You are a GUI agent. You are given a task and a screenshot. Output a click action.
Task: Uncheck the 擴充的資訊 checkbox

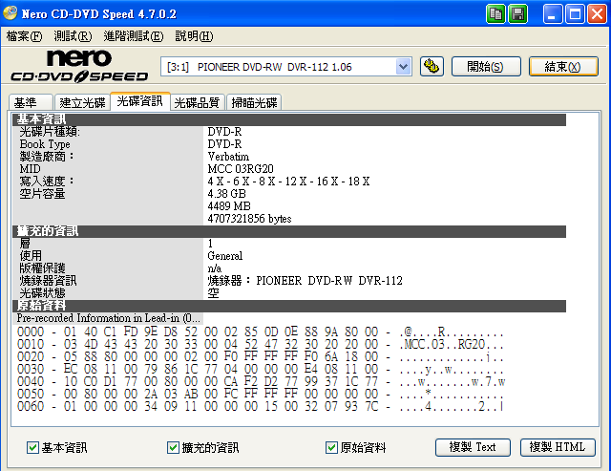click(x=173, y=447)
